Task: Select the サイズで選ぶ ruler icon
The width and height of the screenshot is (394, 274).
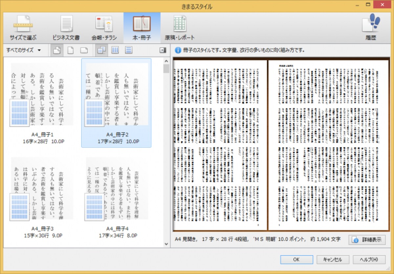Action: click(23, 24)
